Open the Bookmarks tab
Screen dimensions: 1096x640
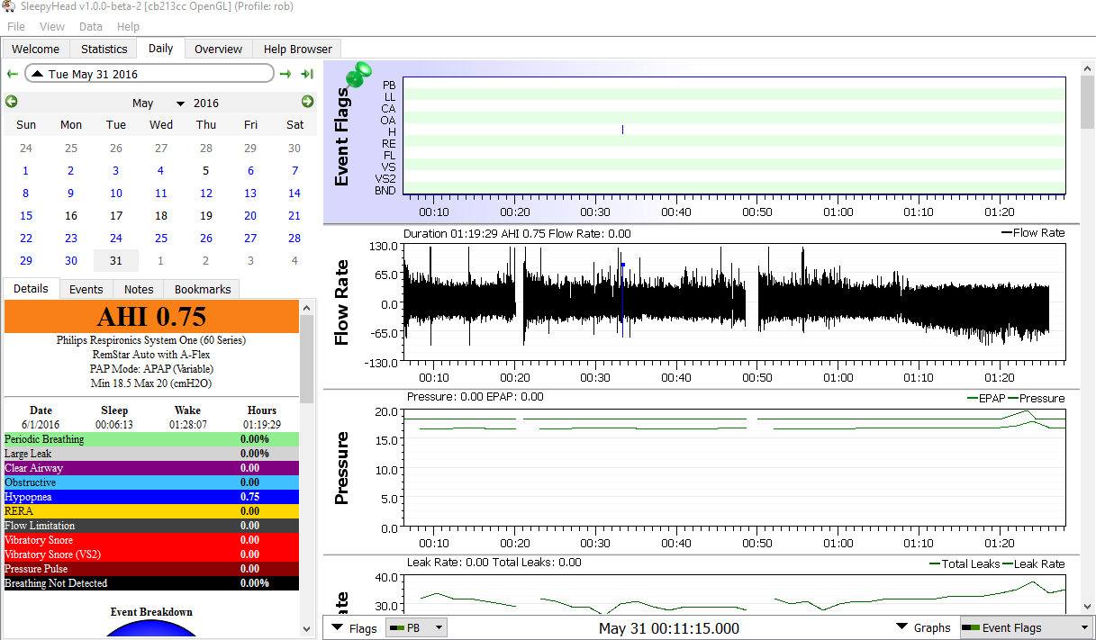(x=203, y=289)
